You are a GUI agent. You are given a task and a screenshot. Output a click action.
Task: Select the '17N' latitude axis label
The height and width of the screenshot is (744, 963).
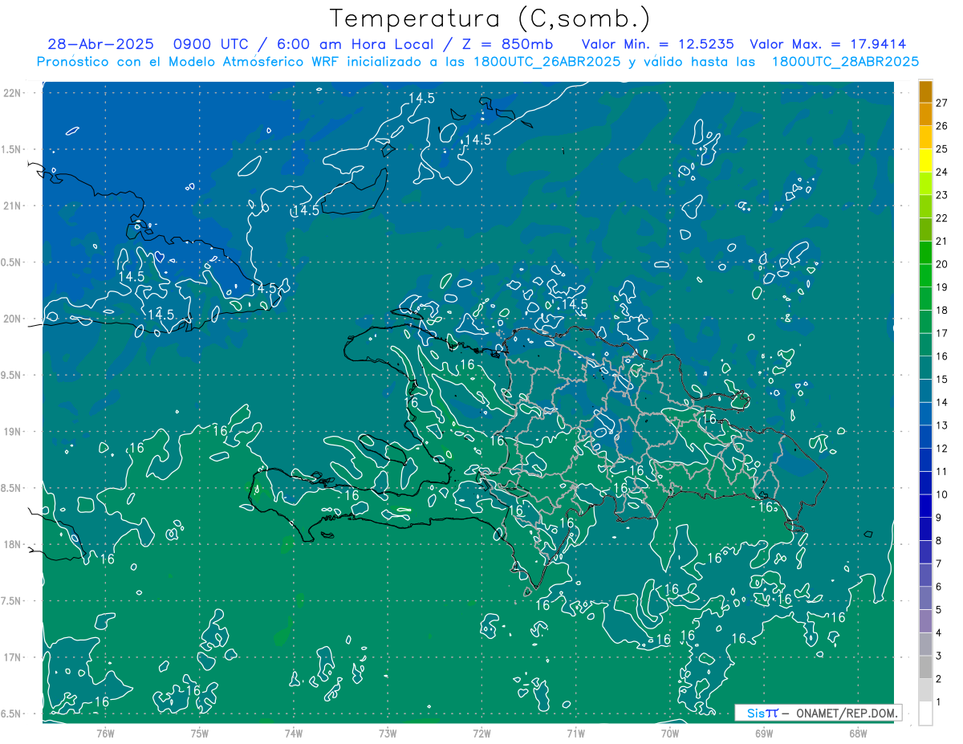12,657
